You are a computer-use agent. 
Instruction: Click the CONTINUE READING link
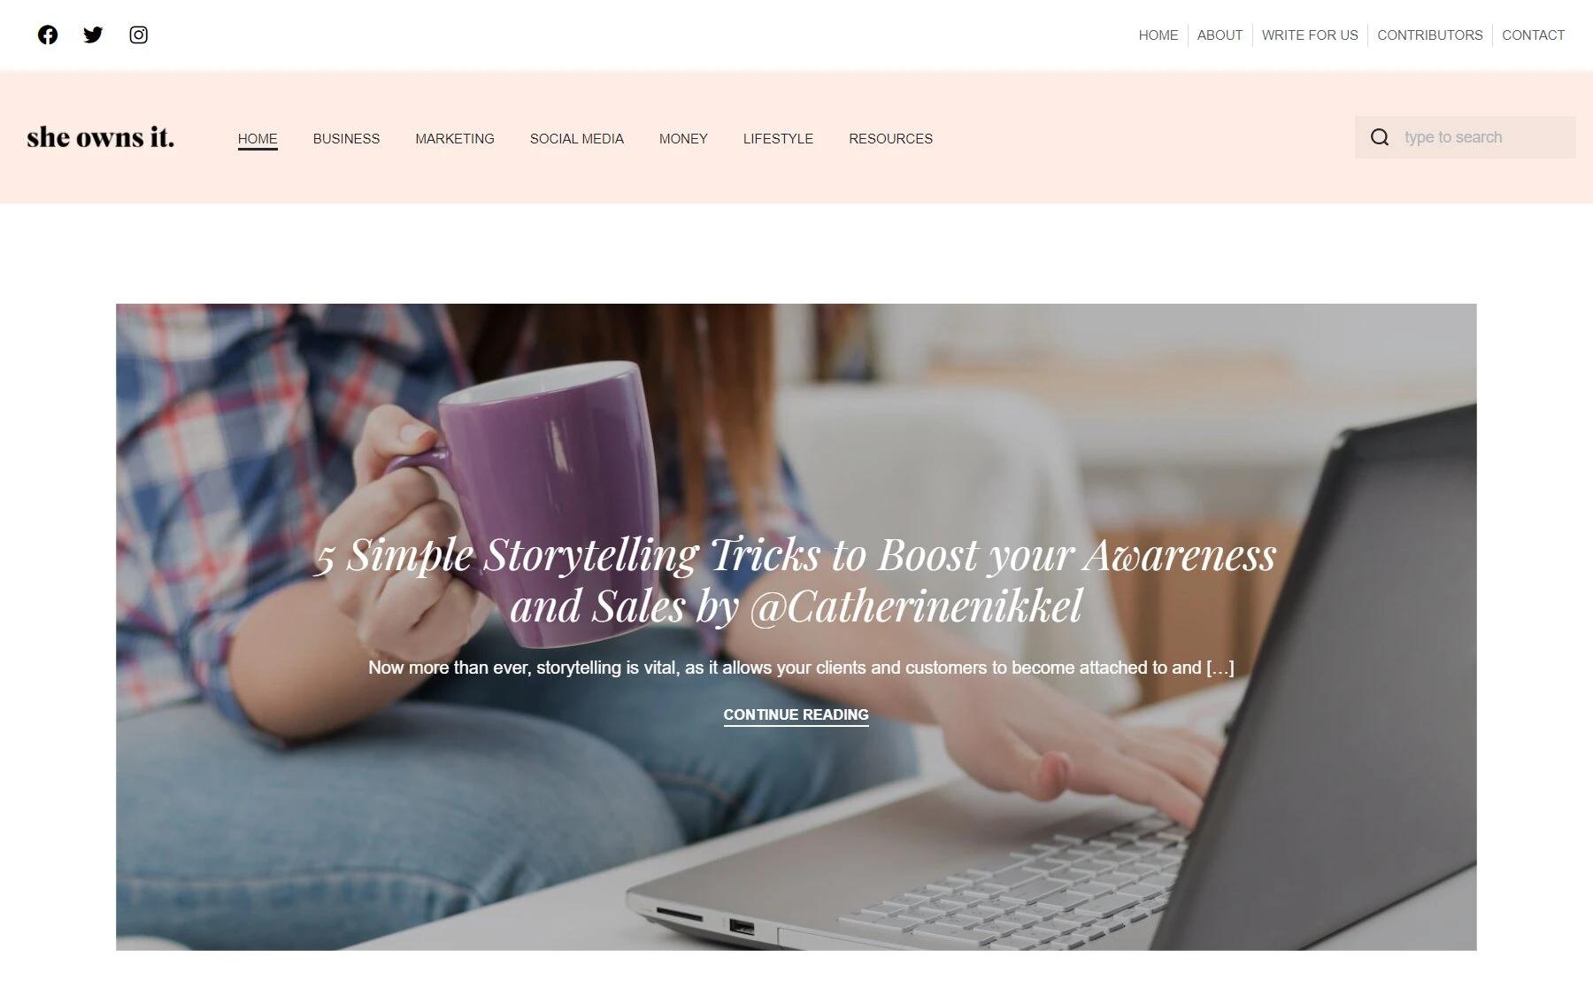[796, 714]
